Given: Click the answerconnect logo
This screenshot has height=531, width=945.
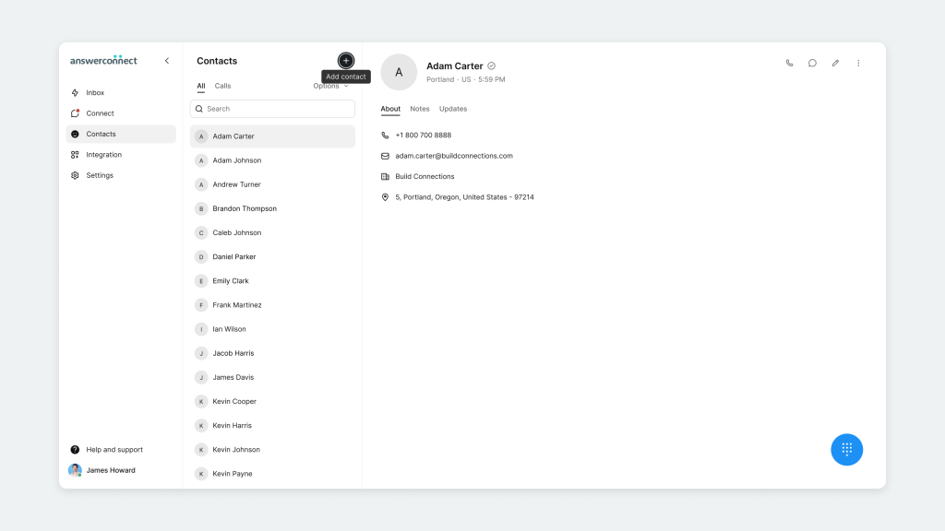Looking at the screenshot, I should pyautogui.click(x=103, y=60).
